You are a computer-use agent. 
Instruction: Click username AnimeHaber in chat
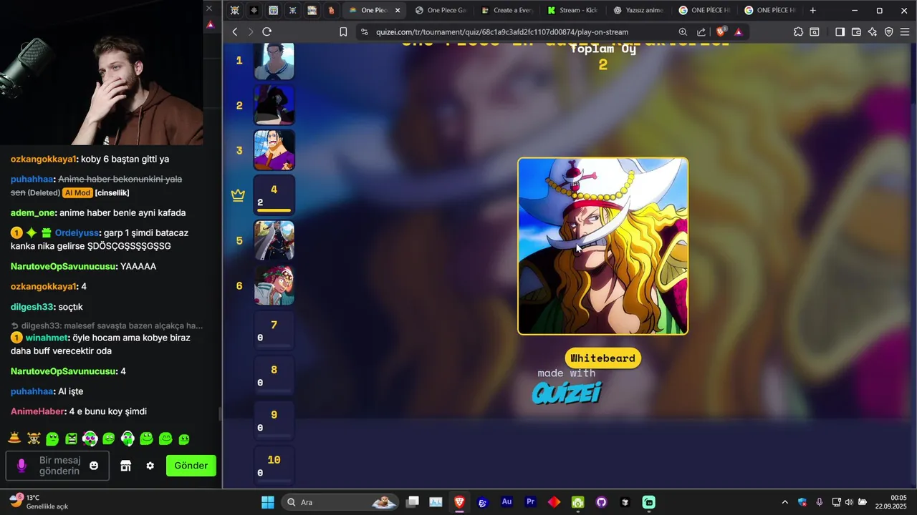[37, 411]
